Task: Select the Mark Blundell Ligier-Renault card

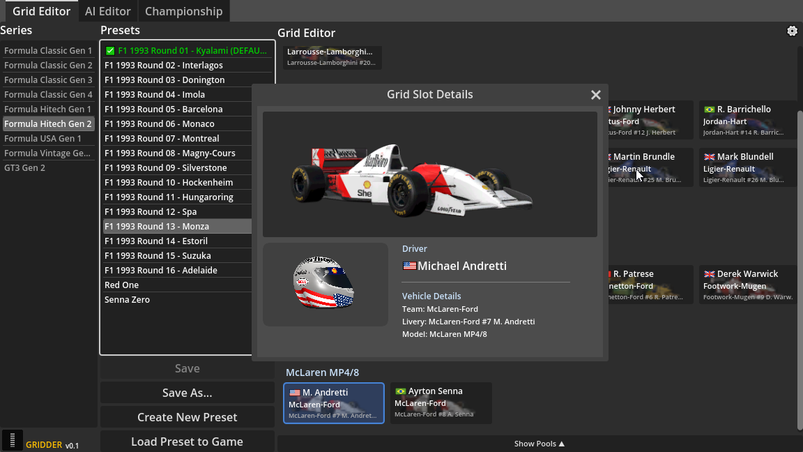Action: 748,167
